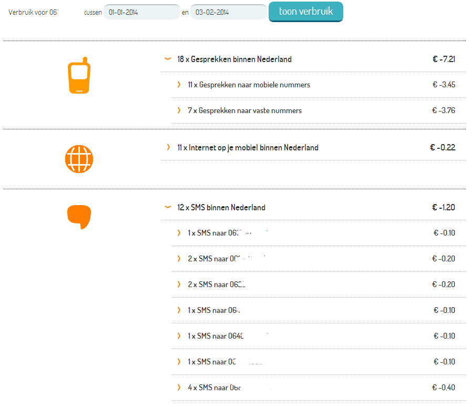Click the orange mobile phone icon
This screenshot has width=472, height=407.
79,76
